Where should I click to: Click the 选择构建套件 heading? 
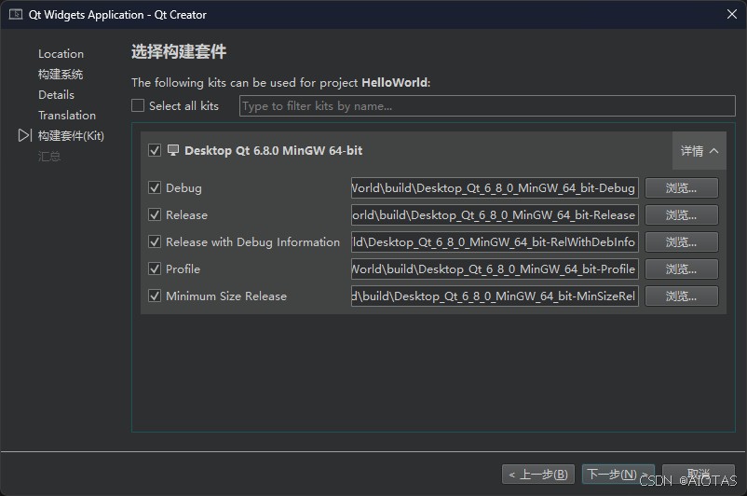coord(179,51)
